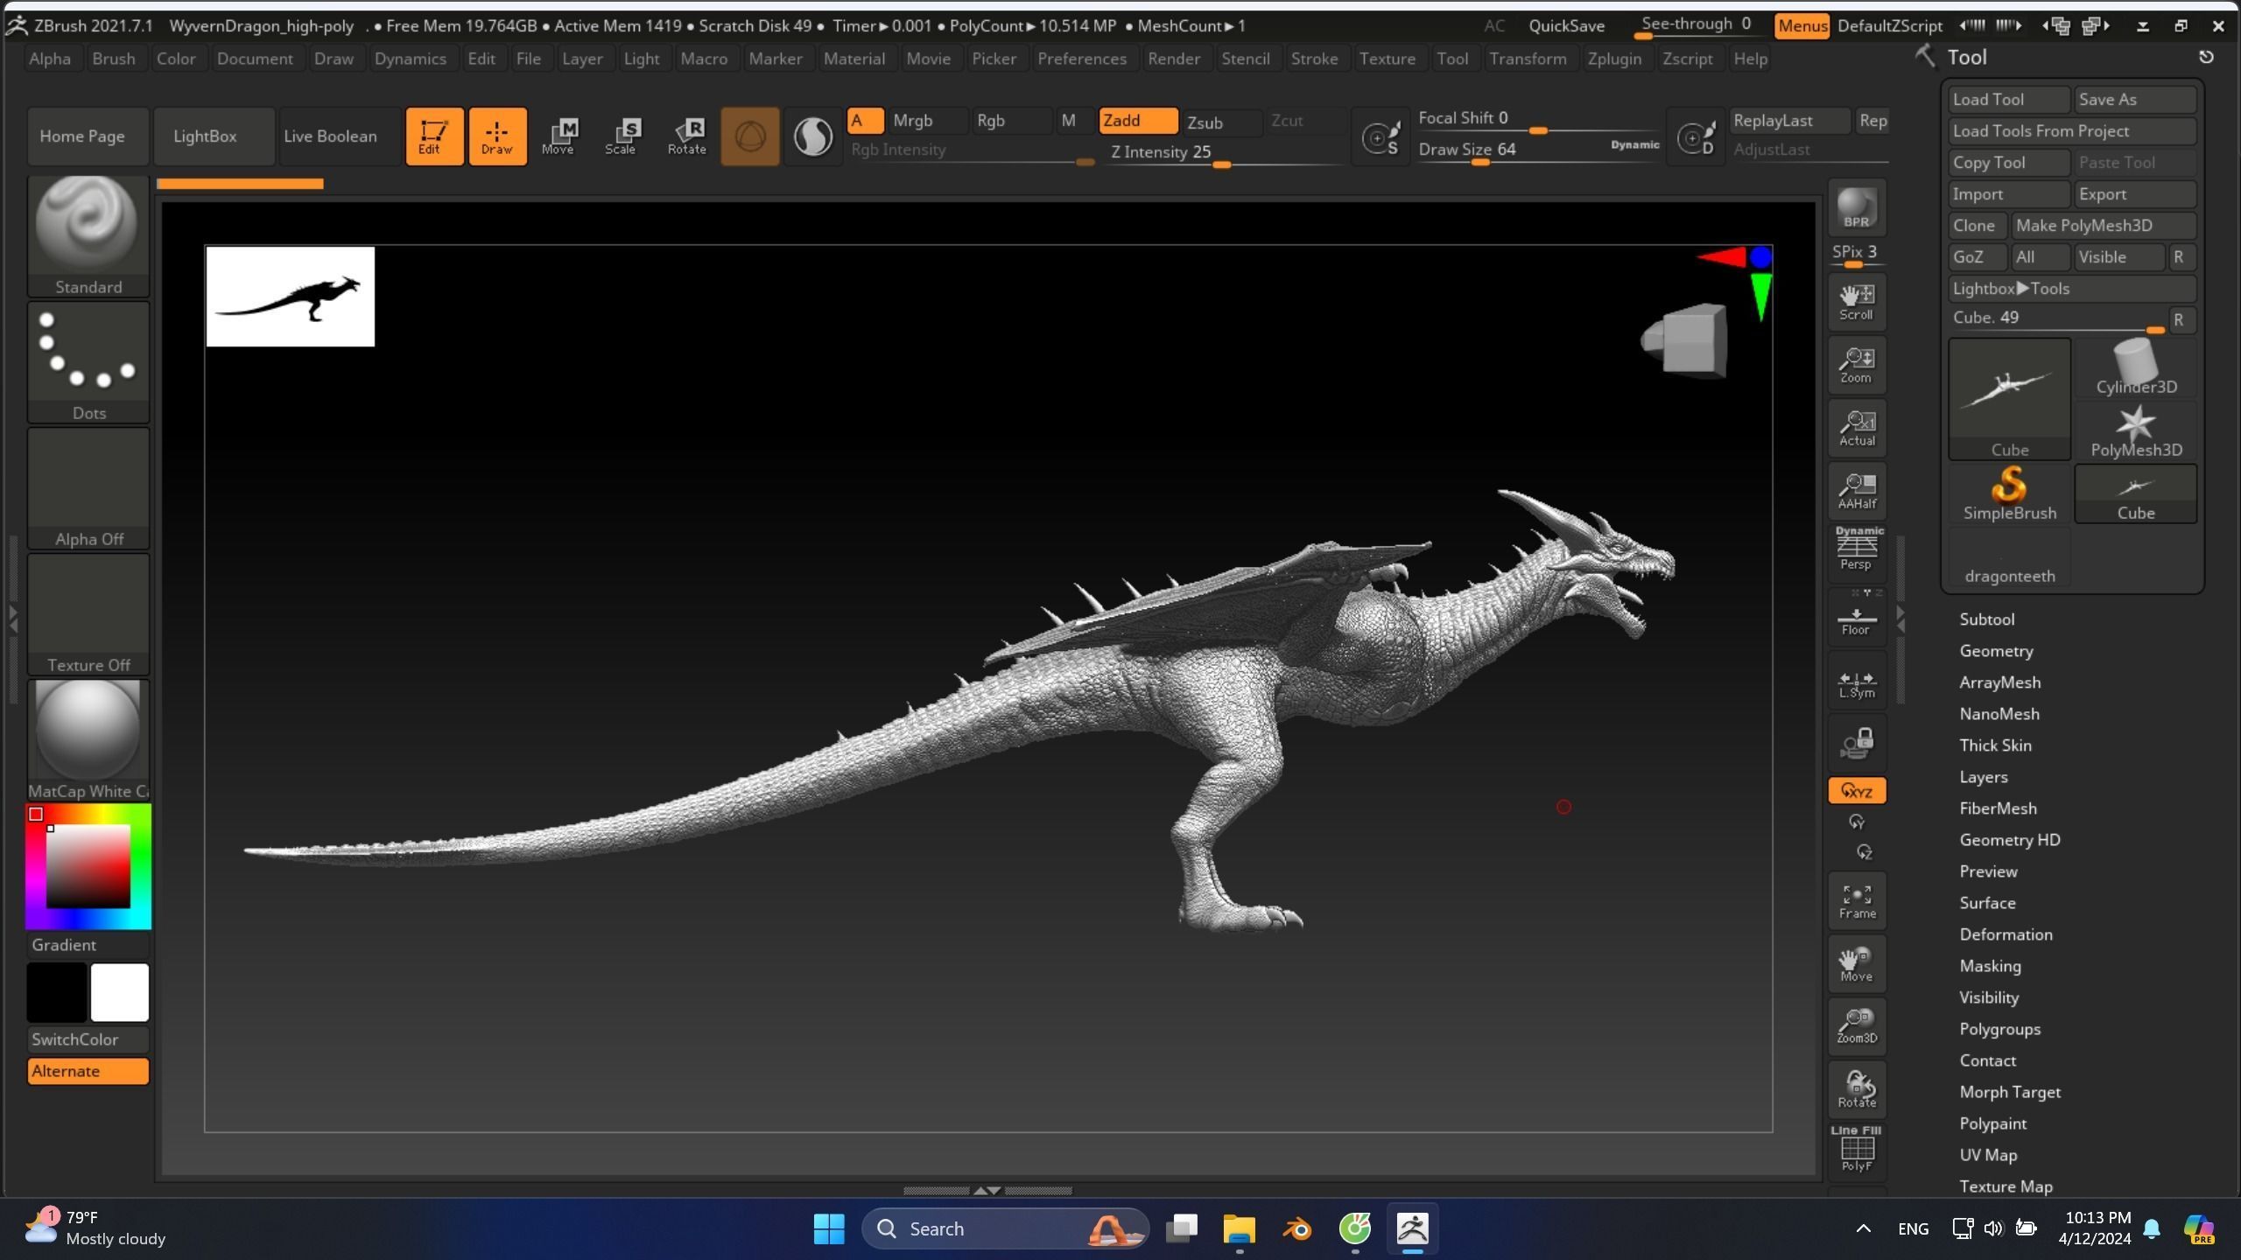
Task: Expand the Morph Target section
Action: coord(2010,1092)
